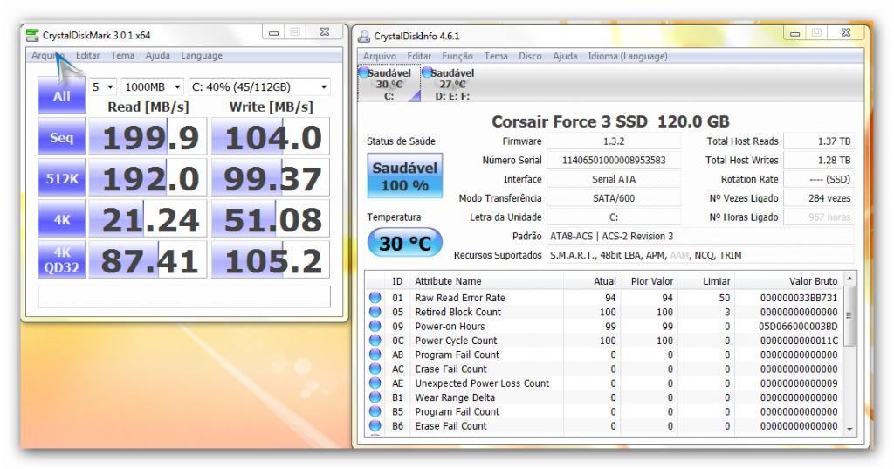The height and width of the screenshot is (469, 894).
Task: Minimize the CrystalDiskInfo window
Action: [x=794, y=34]
